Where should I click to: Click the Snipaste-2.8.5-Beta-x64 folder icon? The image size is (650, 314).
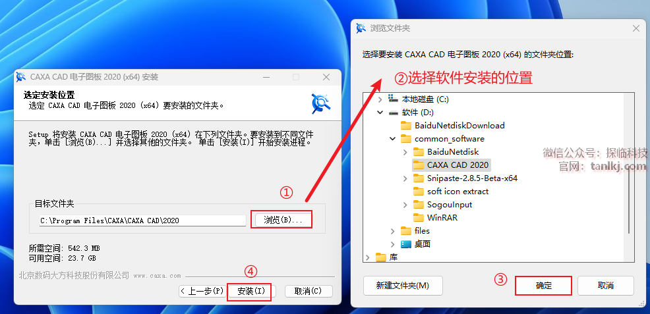point(419,178)
